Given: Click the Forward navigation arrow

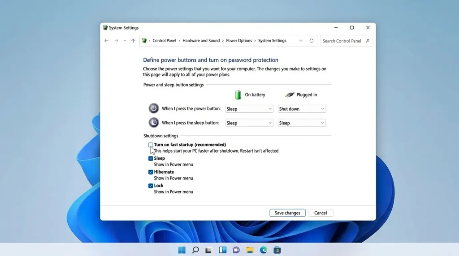Looking at the screenshot, I should (x=116, y=41).
